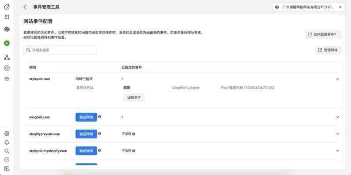
Task: Click the event count 1 in wingbell.com row
Action: [123, 117]
